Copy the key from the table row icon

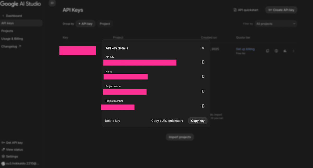click(268, 51)
